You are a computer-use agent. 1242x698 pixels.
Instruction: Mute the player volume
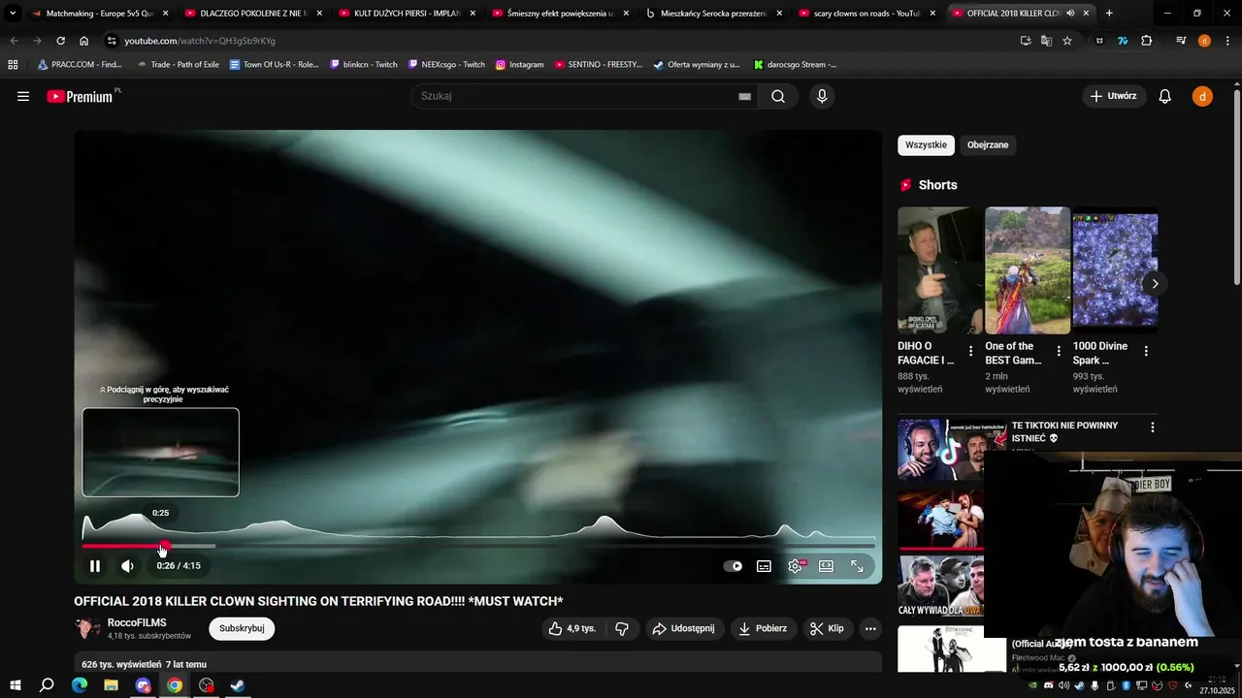(127, 566)
